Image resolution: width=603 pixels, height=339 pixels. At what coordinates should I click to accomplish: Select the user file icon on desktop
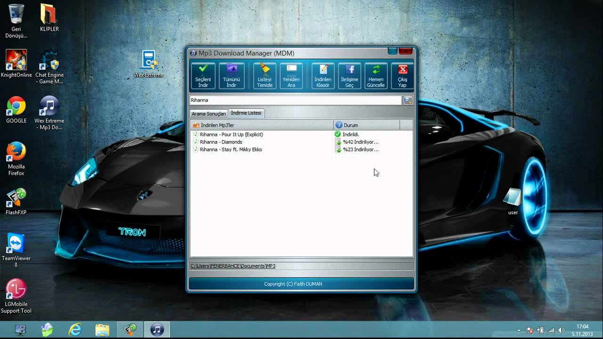point(513,202)
